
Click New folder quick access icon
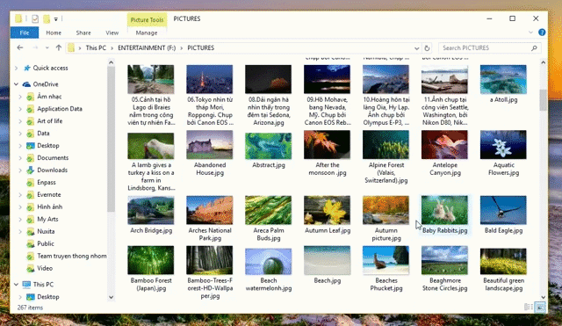click(47, 18)
